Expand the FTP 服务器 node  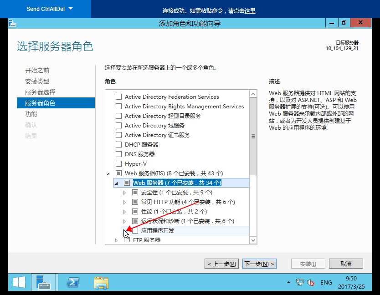coord(116,240)
